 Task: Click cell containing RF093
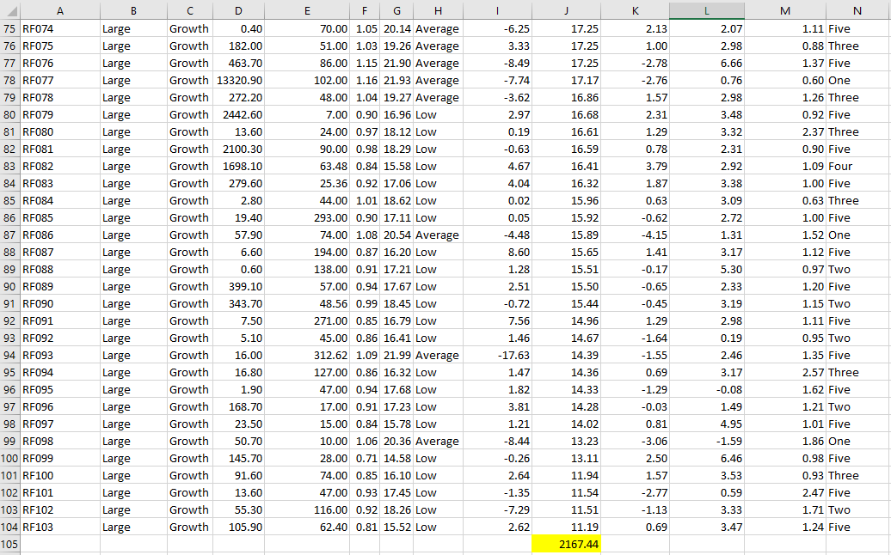point(60,355)
